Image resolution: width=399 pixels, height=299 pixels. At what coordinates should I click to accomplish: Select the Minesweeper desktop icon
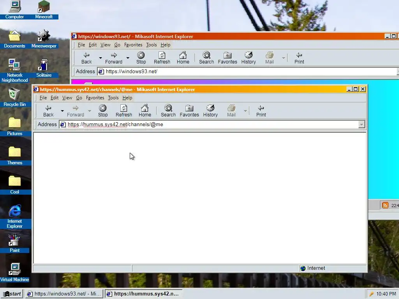[x=44, y=39]
